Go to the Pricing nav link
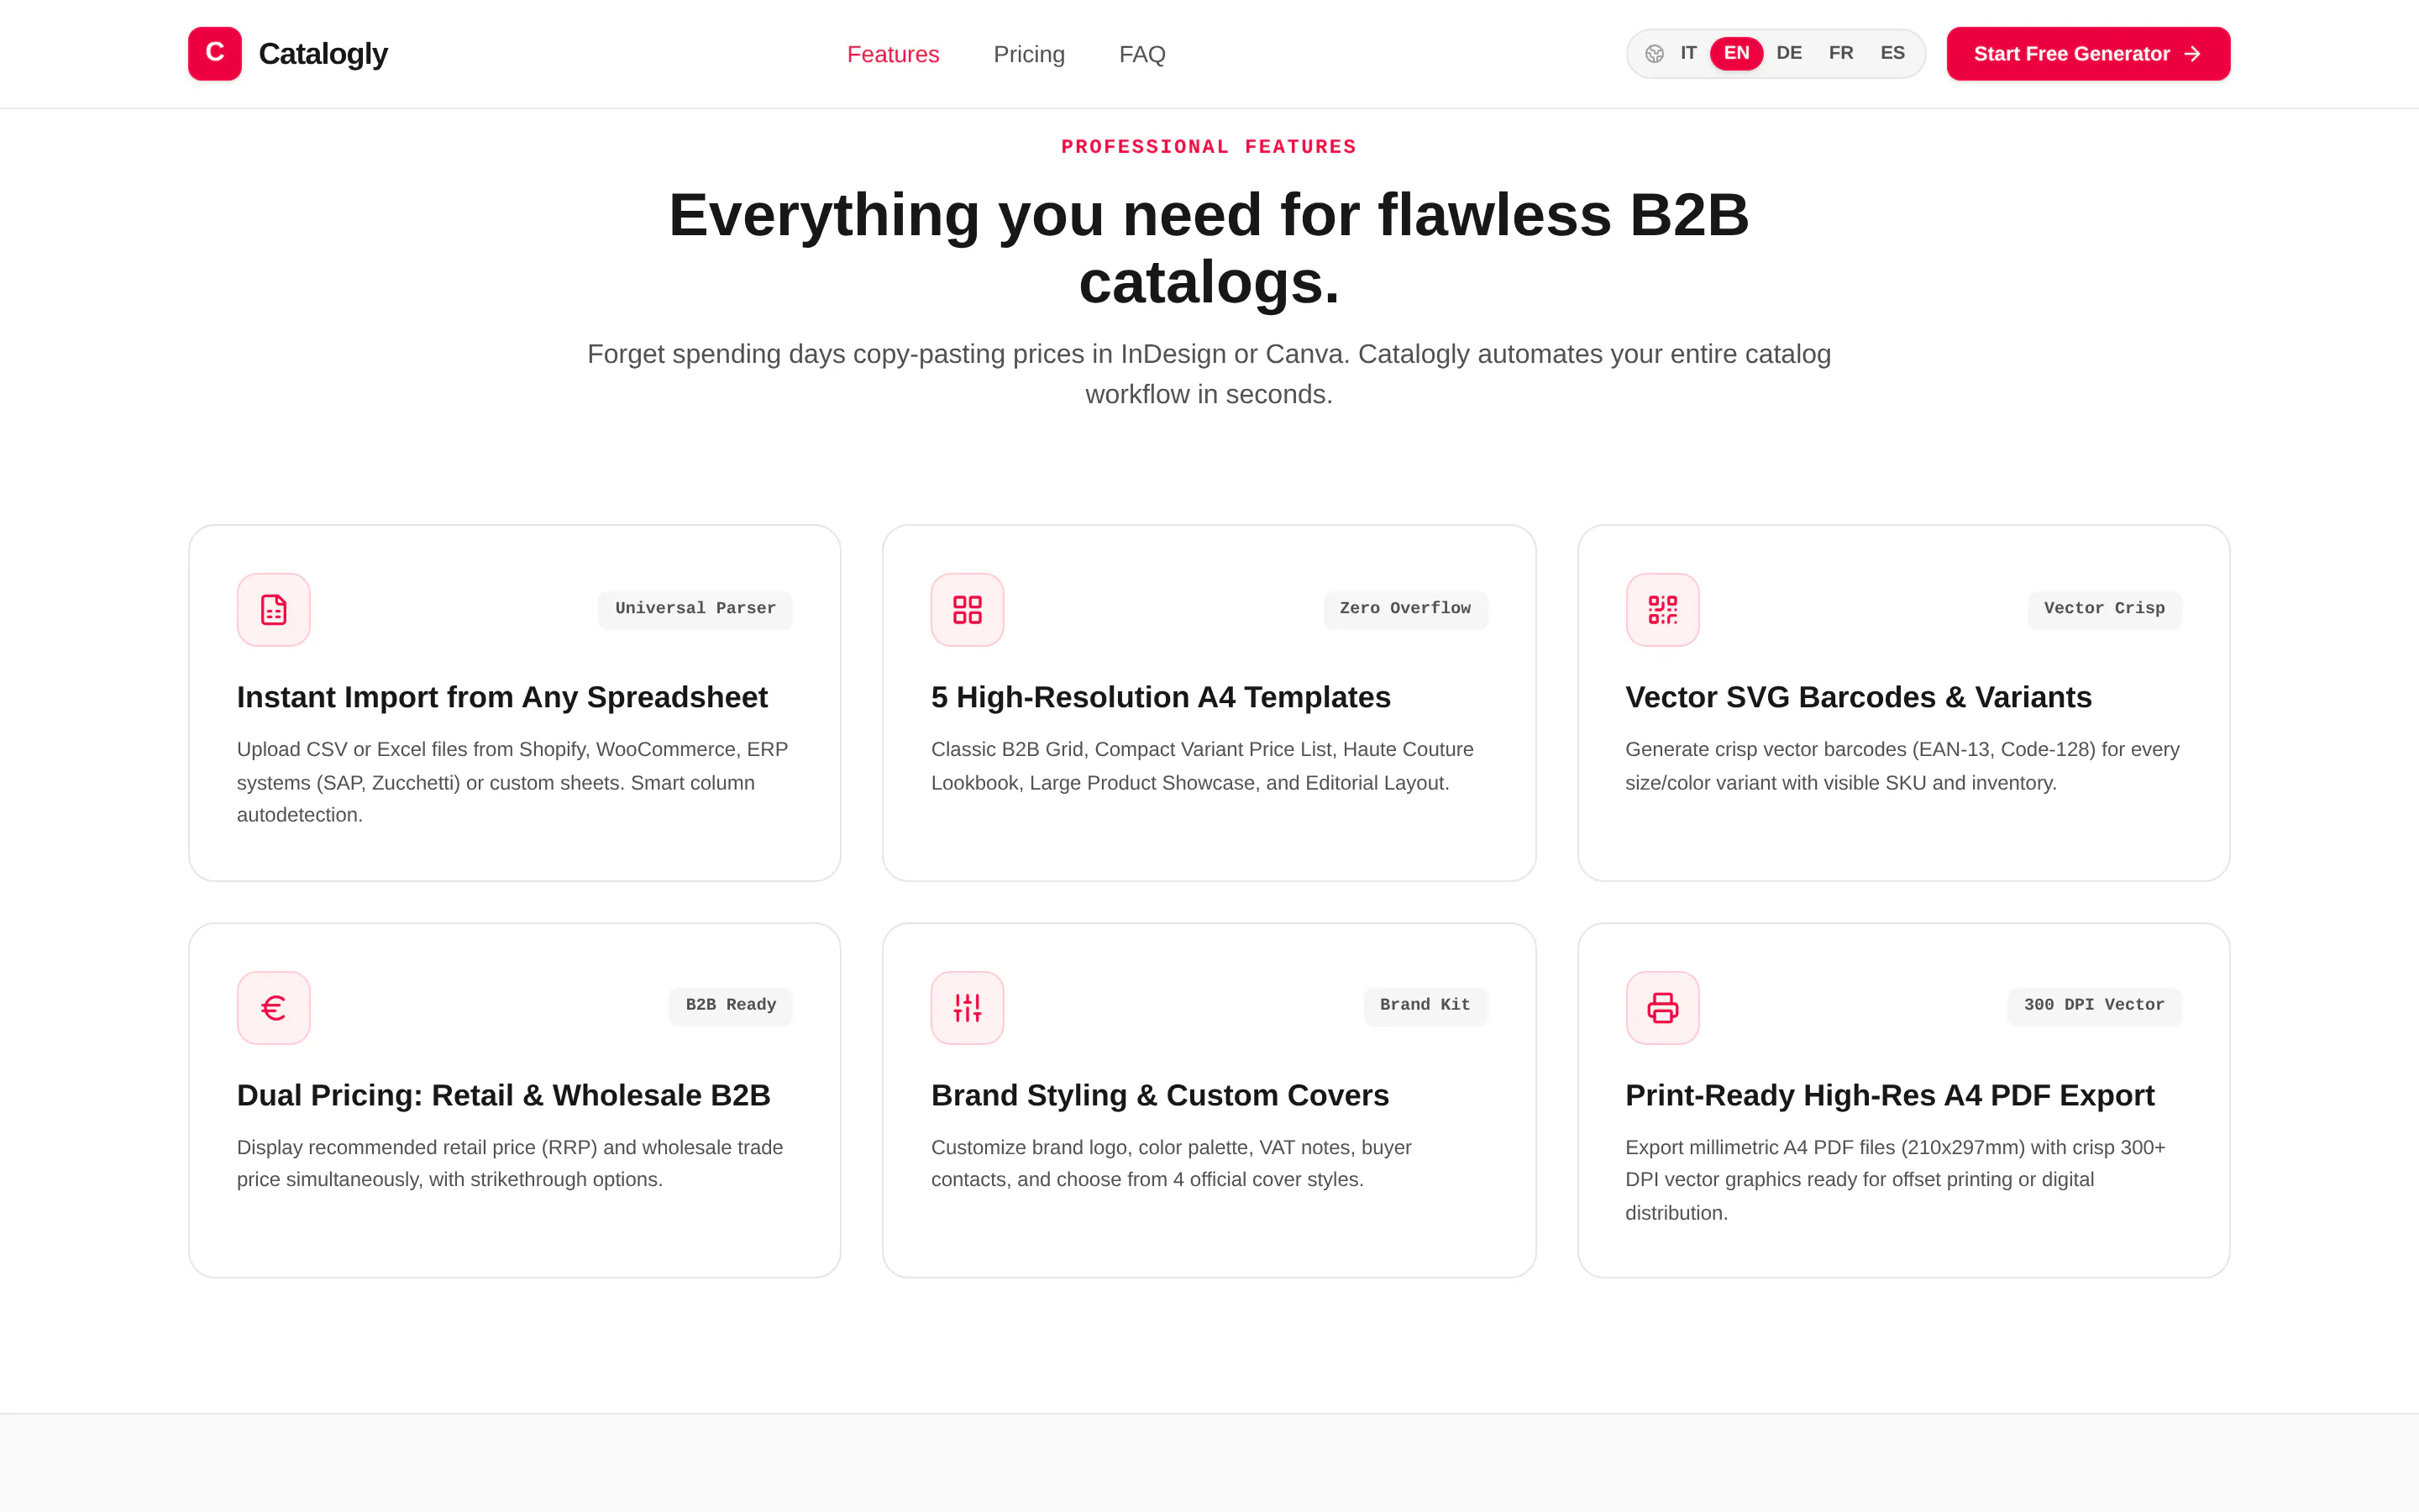 coord(1029,54)
